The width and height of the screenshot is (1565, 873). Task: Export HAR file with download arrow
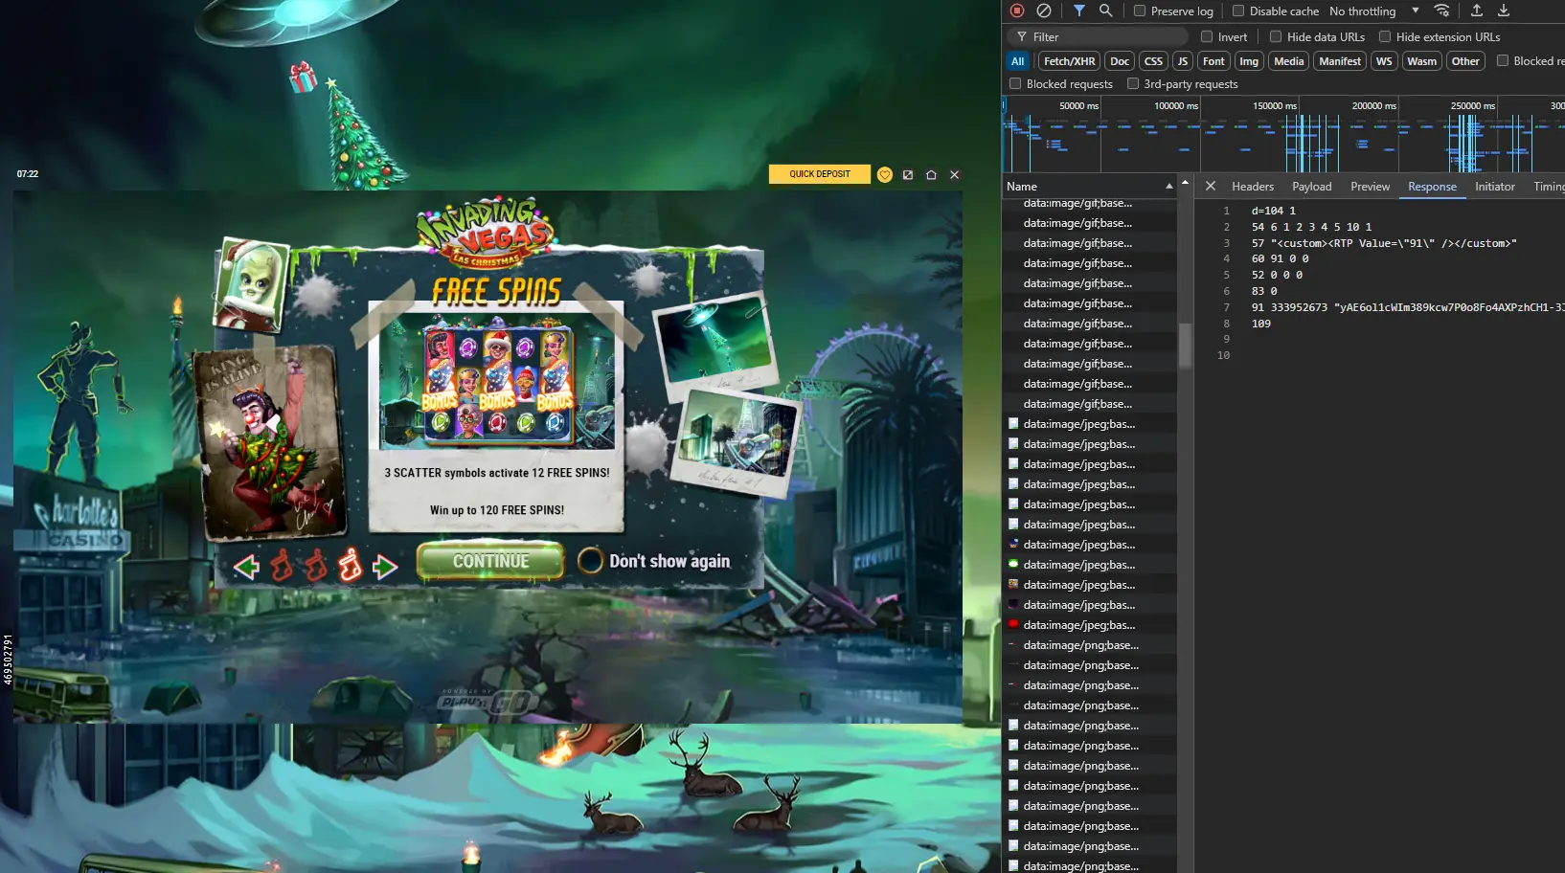[x=1504, y=11]
